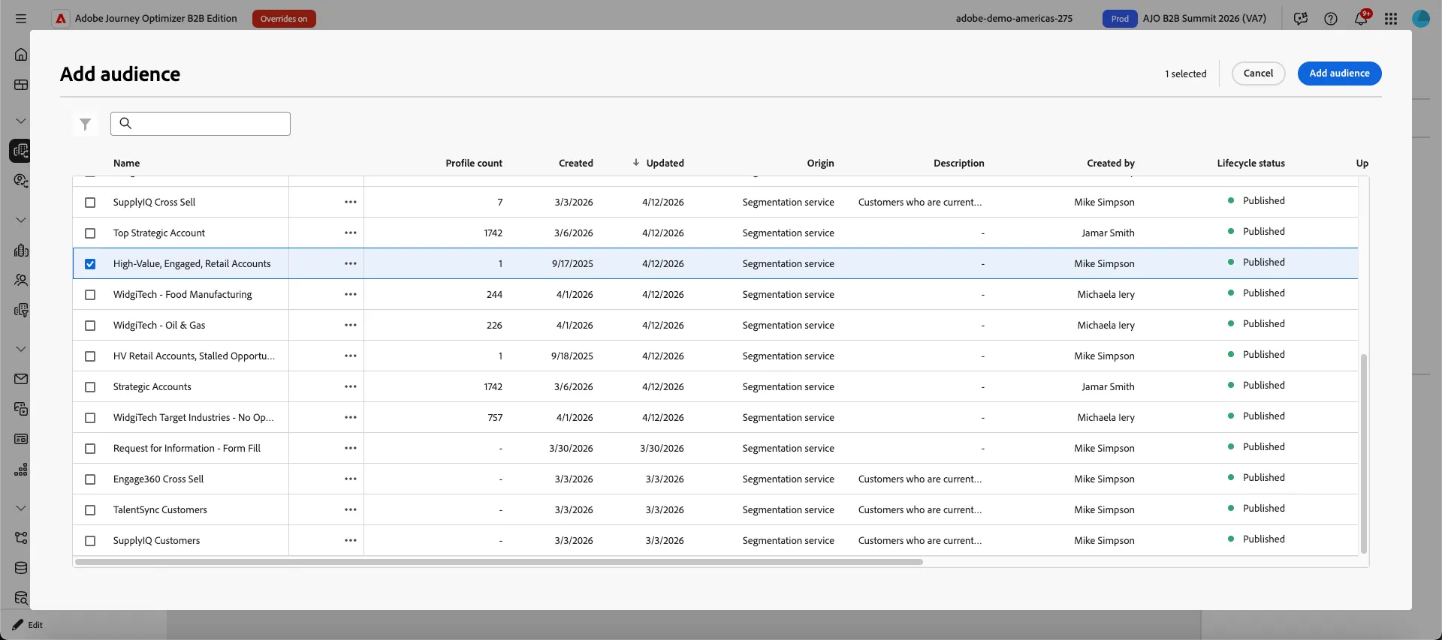Image resolution: width=1442 pixels, height=640 pixels.
Task: Open the app switcher grid
Action: (1391, 19)
